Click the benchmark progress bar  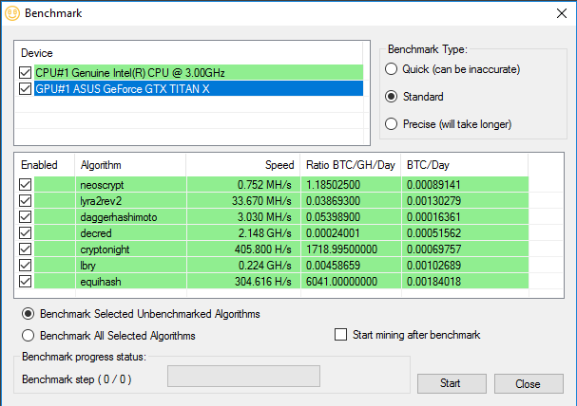(x=243, y=376)
